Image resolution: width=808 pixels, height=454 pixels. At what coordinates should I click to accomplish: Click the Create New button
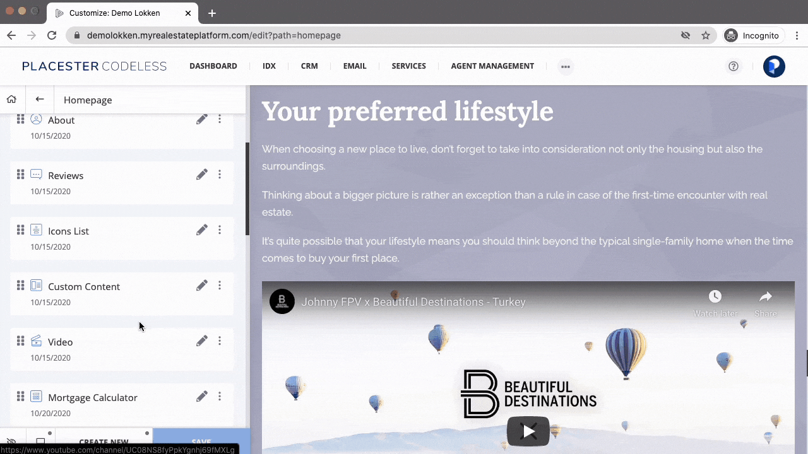[104, 442]
